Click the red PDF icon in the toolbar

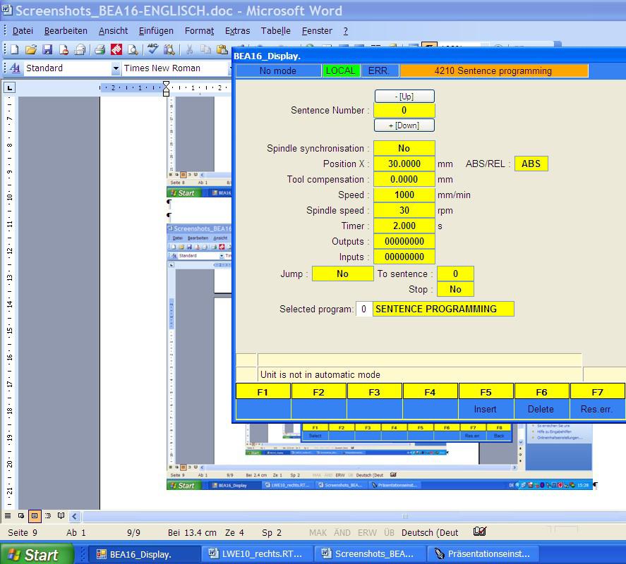point(116,49)
